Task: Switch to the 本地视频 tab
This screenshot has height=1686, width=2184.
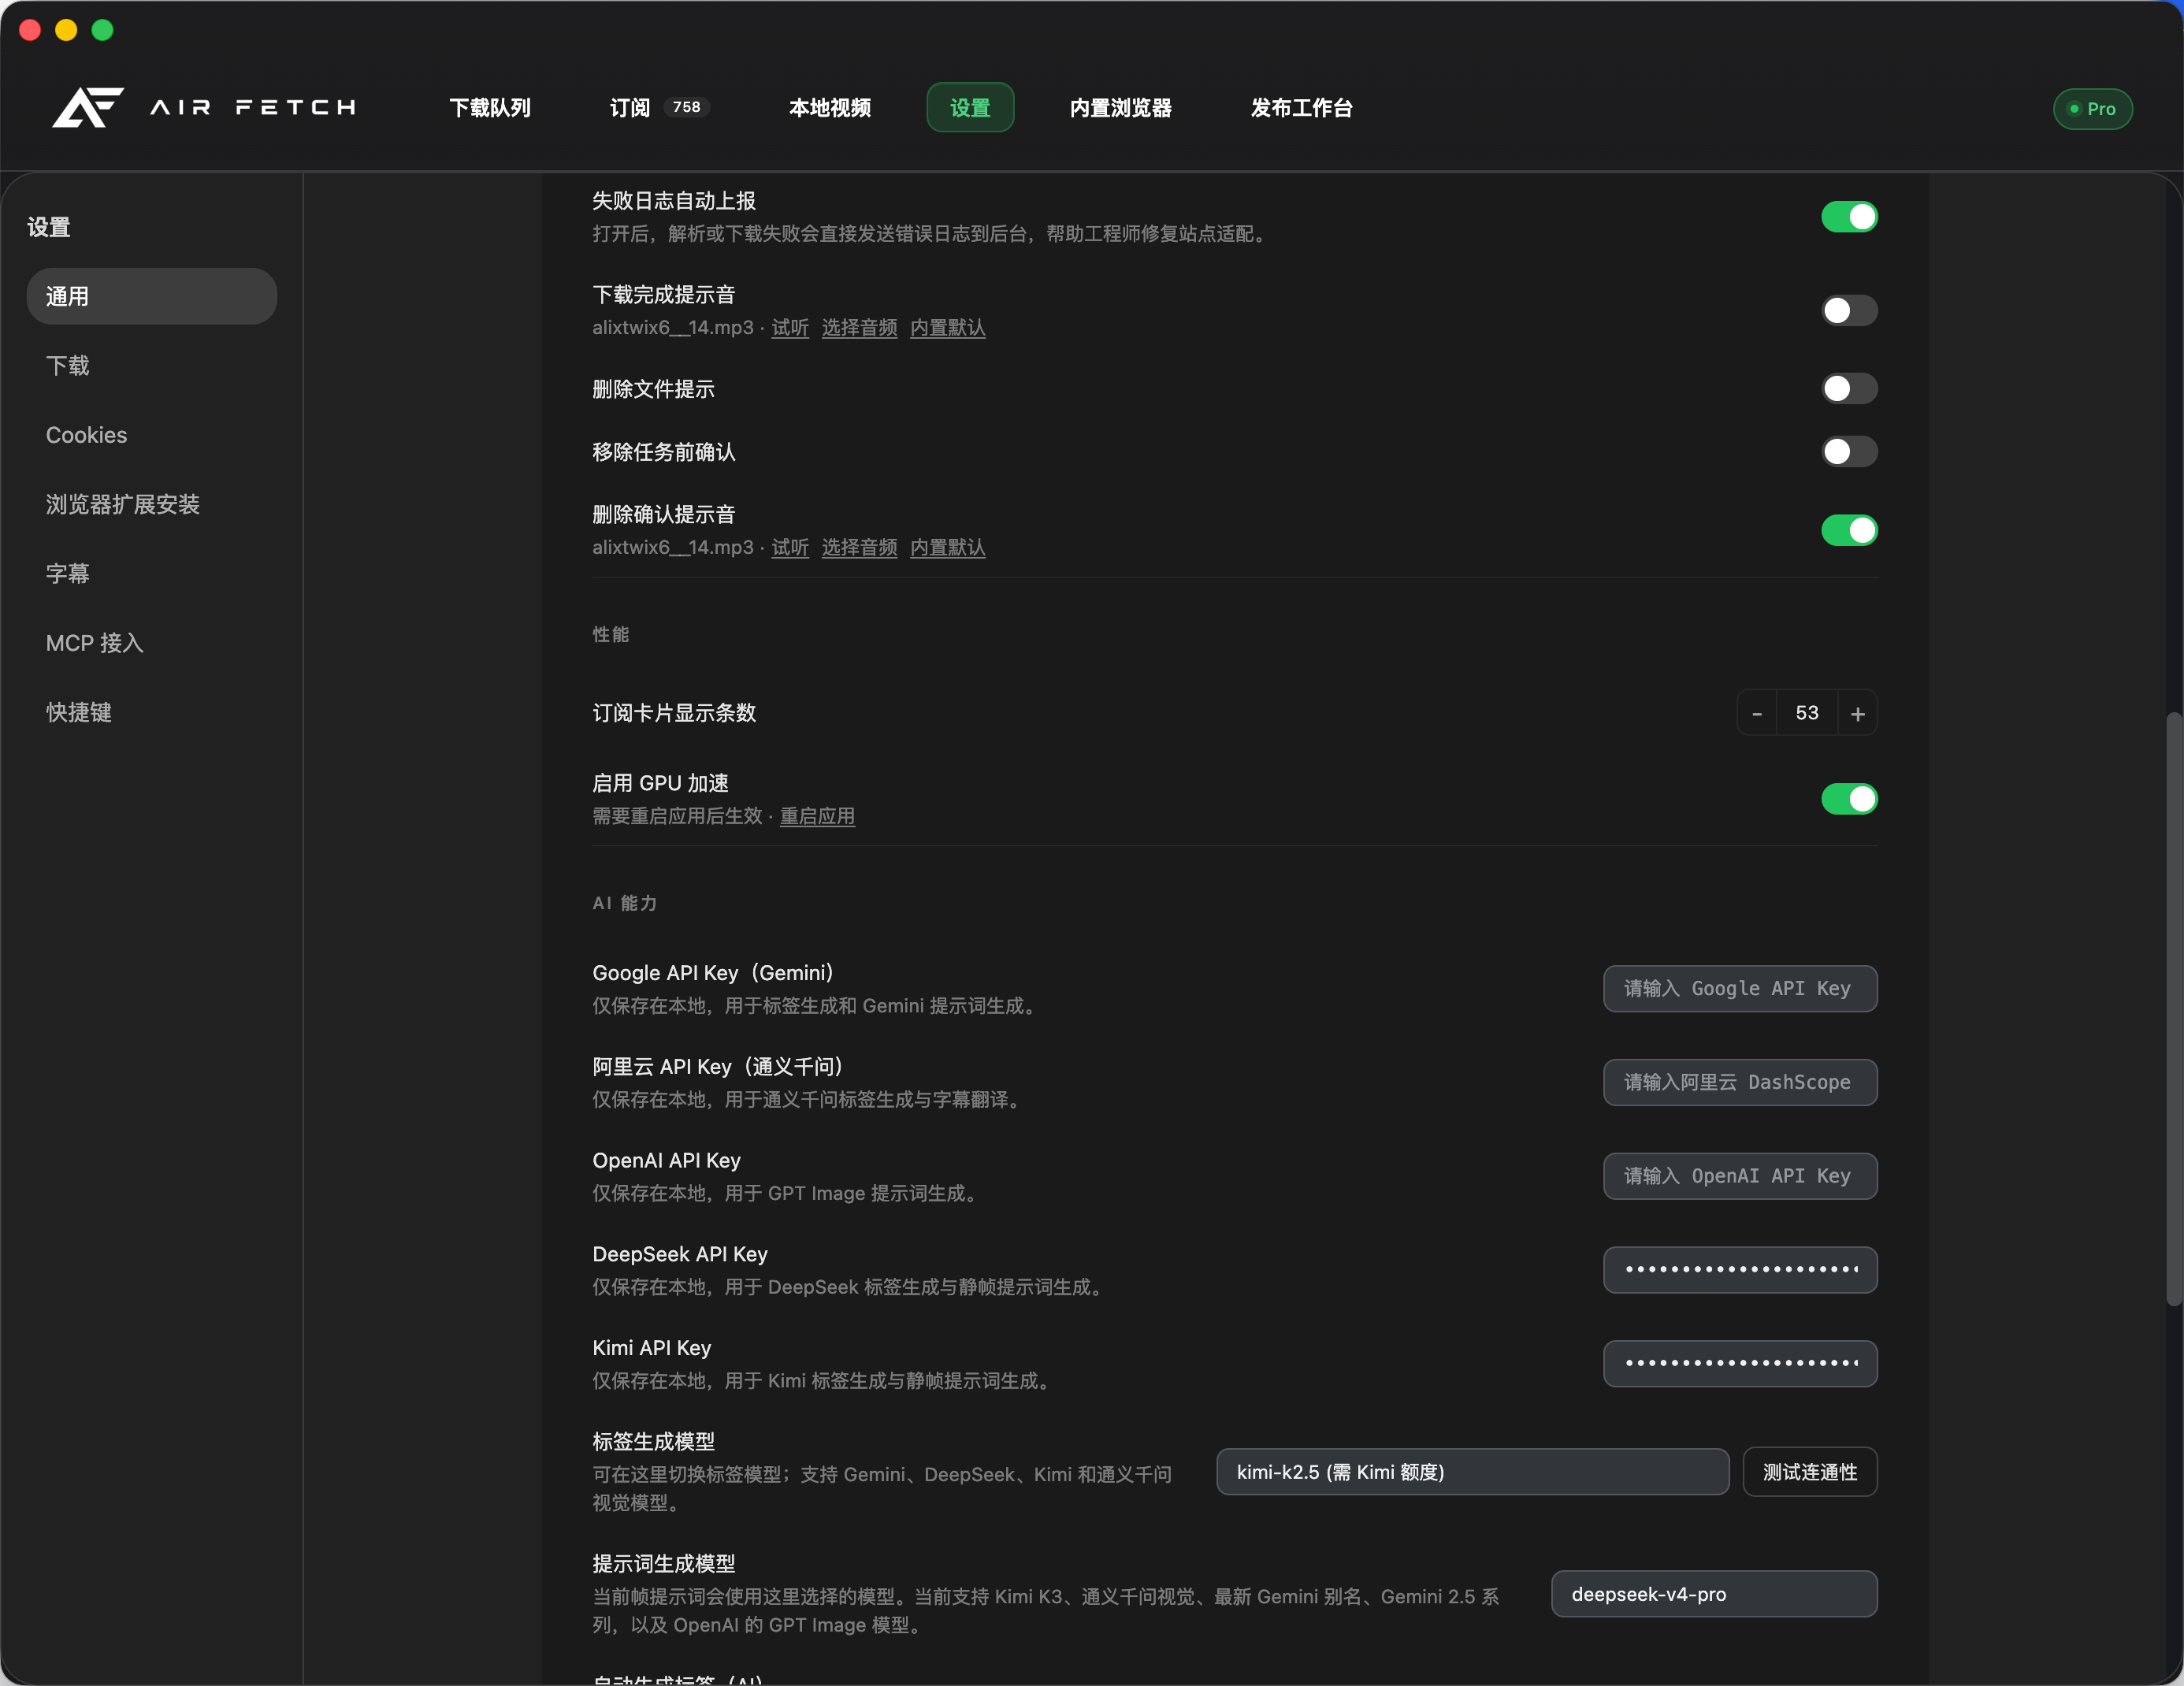Action: pos(829,107)
